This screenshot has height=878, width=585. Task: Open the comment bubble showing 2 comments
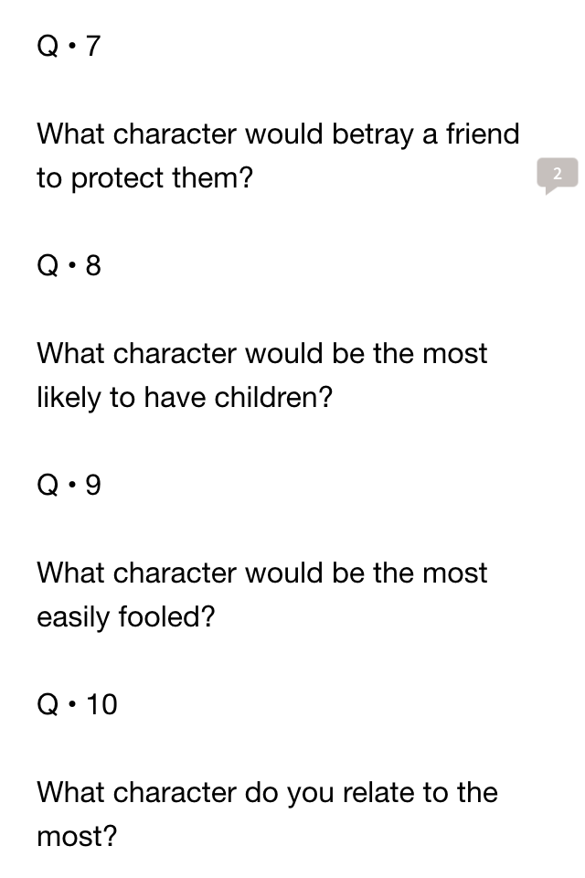click(x=557, y=174)
